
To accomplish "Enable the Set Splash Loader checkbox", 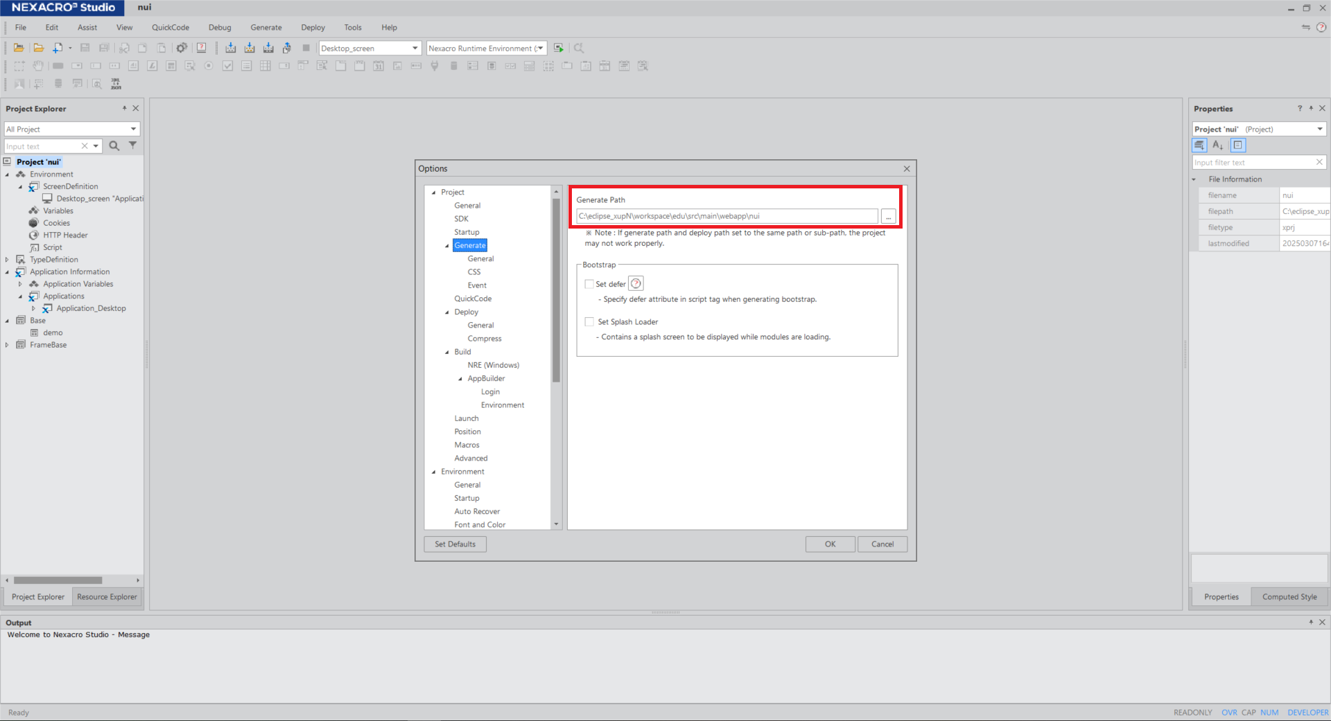I will pyautogui.click(x=589, y=322).
